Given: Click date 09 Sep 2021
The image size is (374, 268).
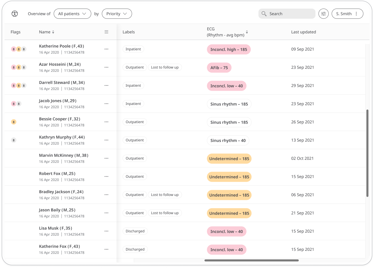Looking at the screenshot, I should point(303,49).
